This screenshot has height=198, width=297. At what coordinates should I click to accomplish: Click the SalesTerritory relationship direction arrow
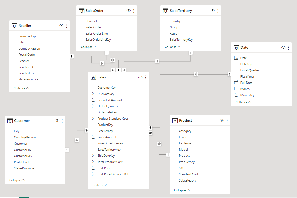click(x=157, y=61)
